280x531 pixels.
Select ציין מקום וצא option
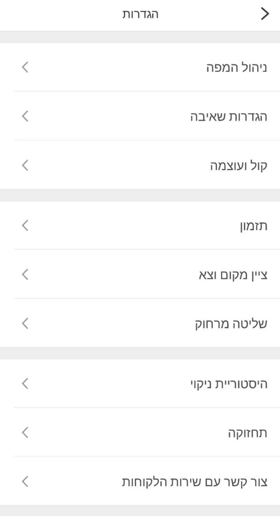pos(140,274)
